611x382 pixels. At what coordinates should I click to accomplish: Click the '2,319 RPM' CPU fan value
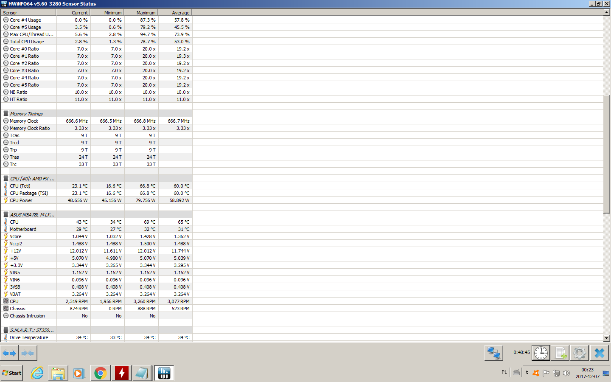tap(77, 301)
